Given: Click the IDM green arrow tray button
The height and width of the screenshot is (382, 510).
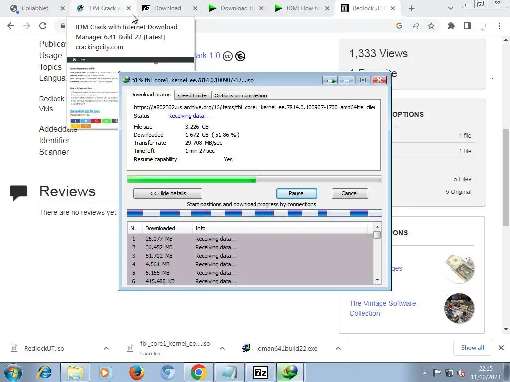Looking at the screenshot, I should 331,80.
